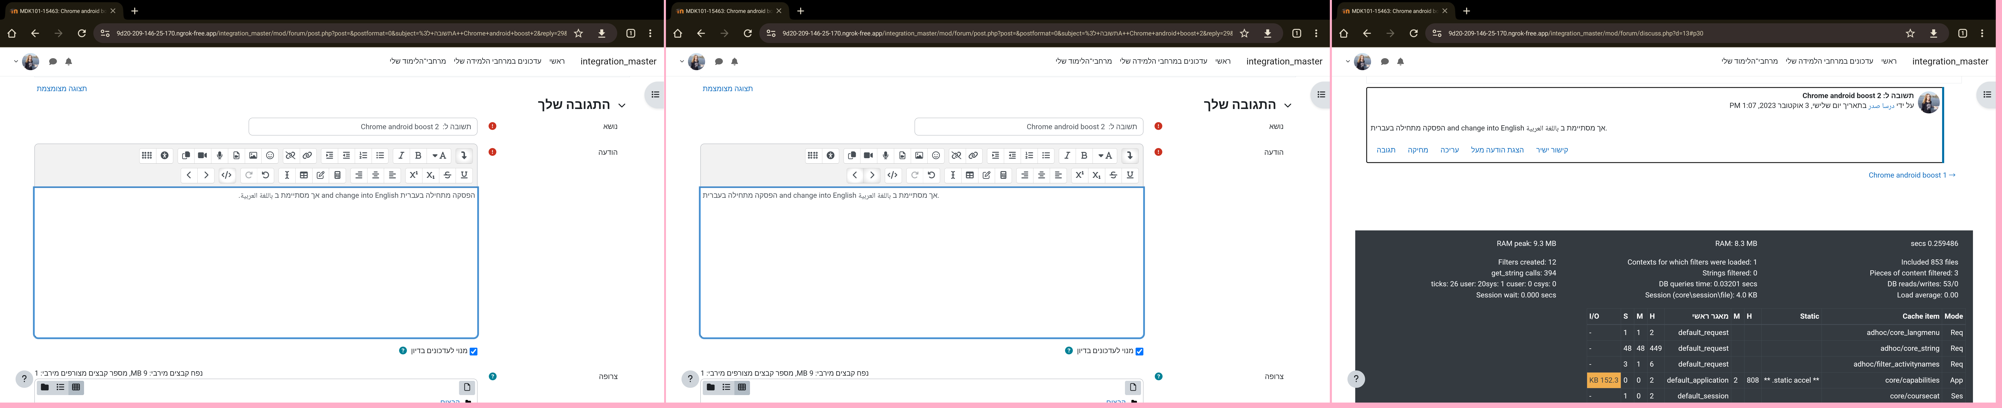Open emoji picker in left window editor
This screenshot has height=408, width=2002.
tap(270, 156)
